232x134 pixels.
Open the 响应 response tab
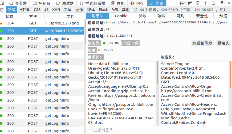tap(162, 16)
